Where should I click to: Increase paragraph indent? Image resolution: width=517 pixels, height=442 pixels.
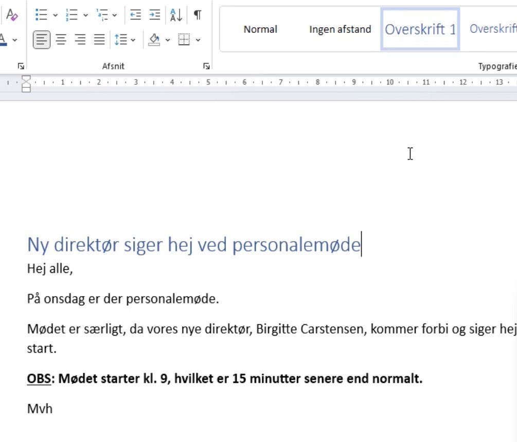(155, 15)
